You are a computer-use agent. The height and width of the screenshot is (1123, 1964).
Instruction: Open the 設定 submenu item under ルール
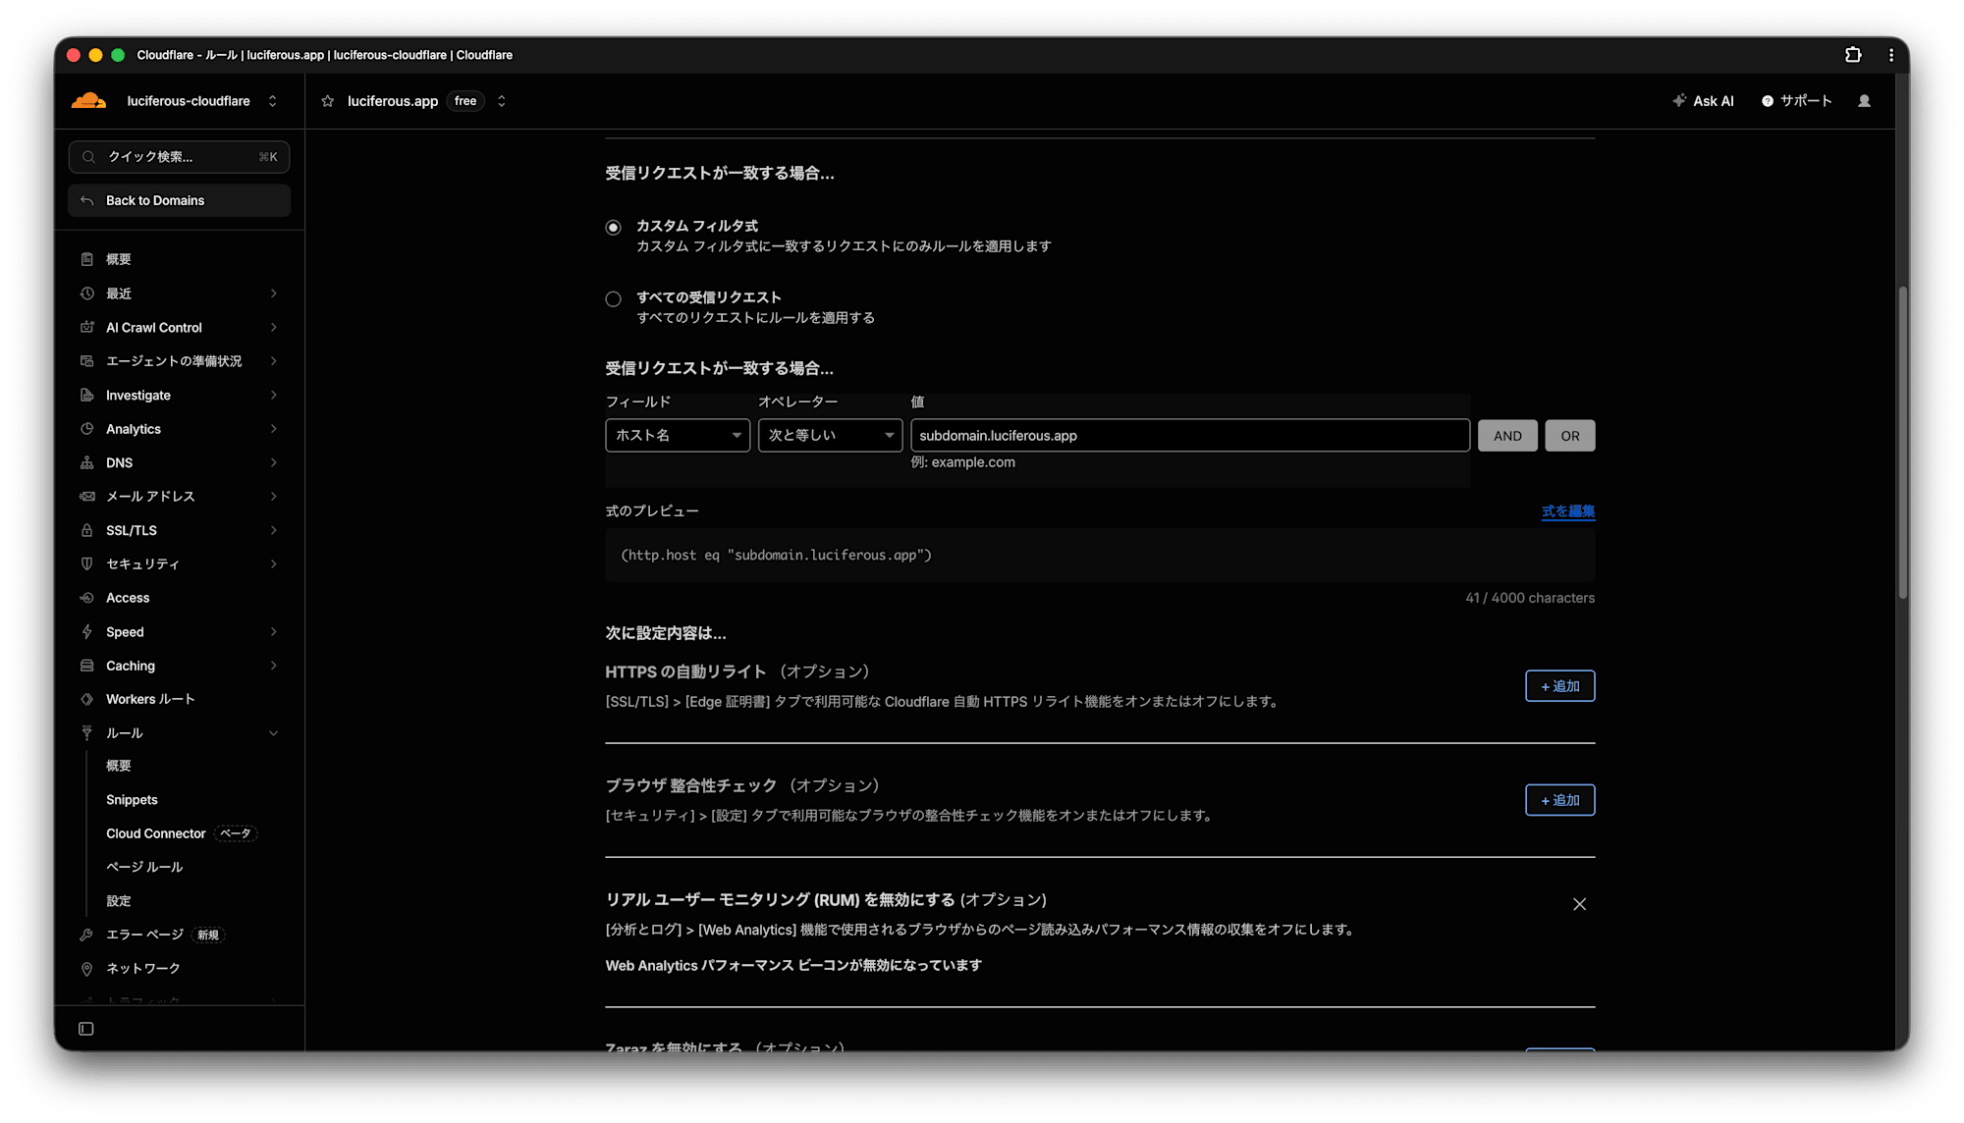point(119,901)
